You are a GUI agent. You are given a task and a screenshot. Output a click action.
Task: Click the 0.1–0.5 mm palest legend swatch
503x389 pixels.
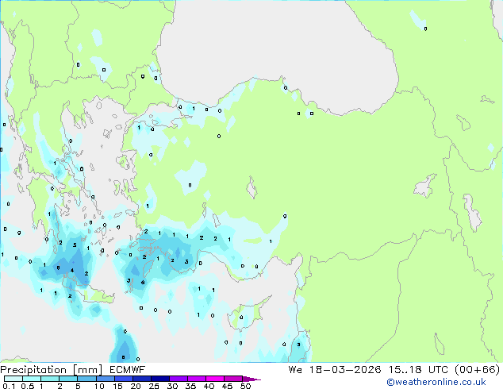tap(13, 379)
